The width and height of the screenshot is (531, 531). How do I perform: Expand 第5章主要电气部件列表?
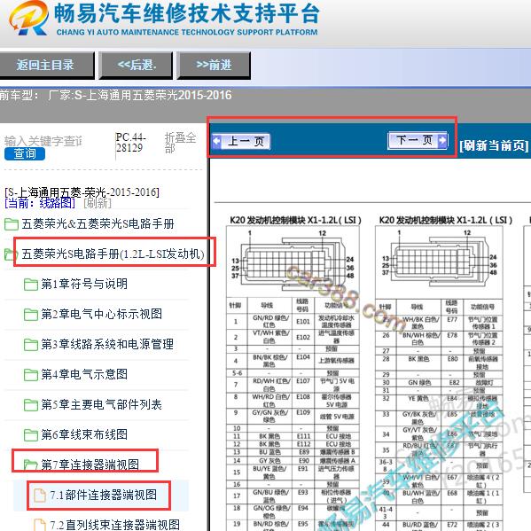[x=102, y=404]
